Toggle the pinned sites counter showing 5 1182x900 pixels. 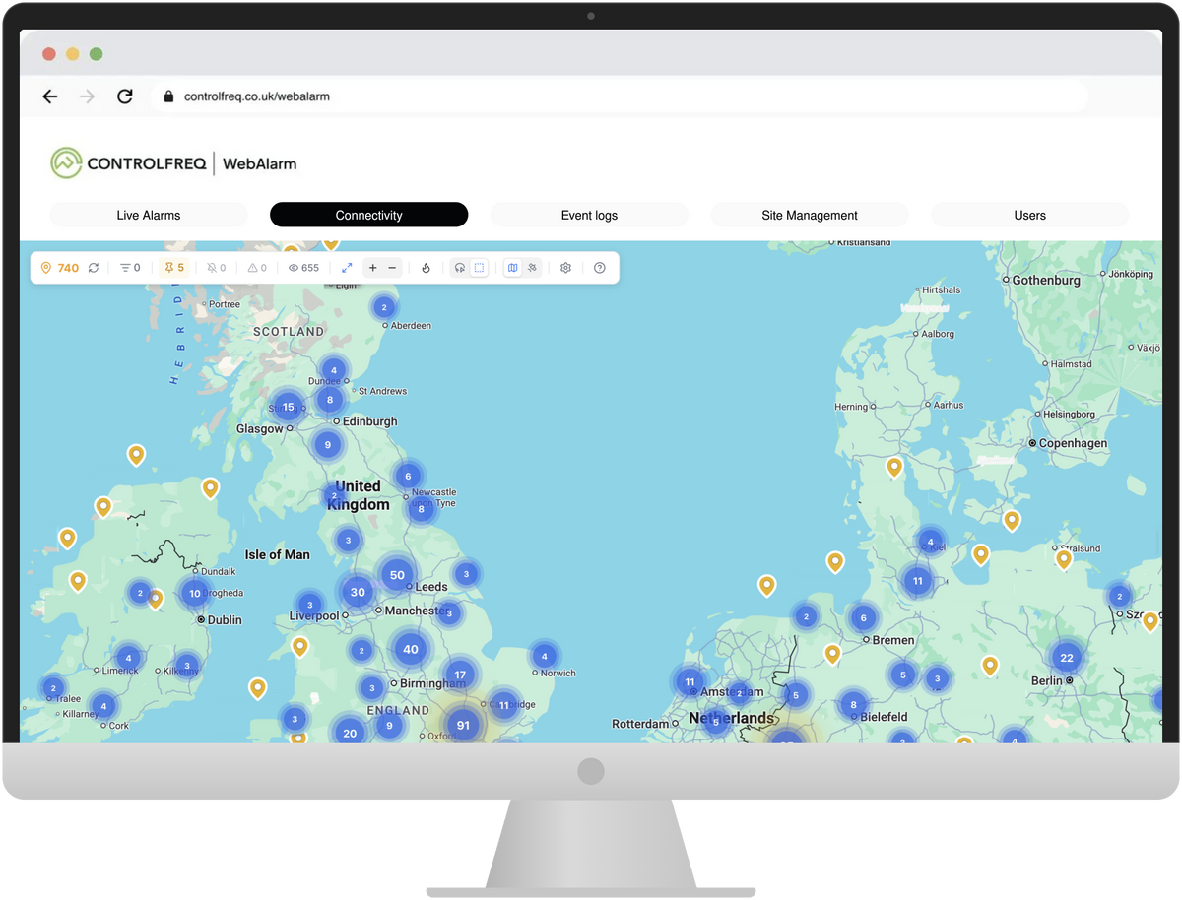pos(174,268)
